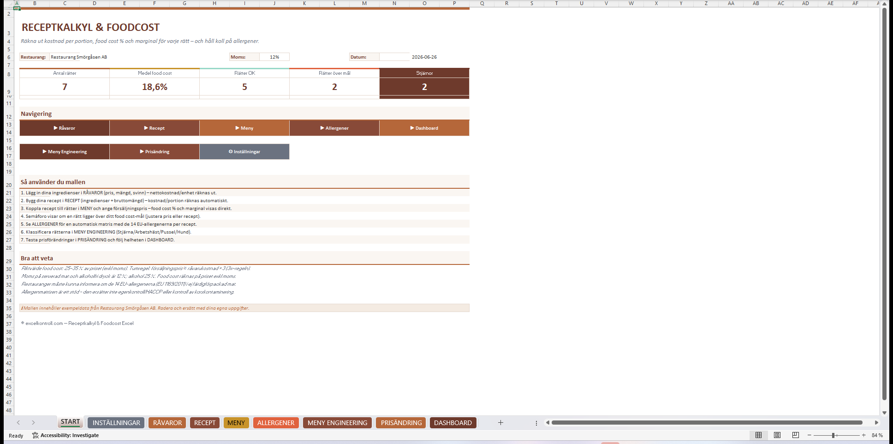Select the Normal view icon
This screenshot has width=893, height=444.
[x=758, y=435]
